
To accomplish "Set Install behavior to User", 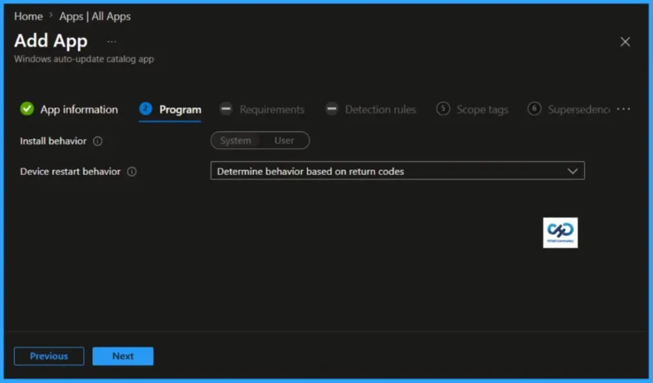I will point(284,140).
